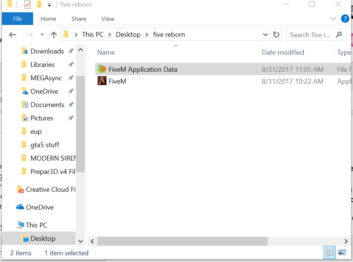
Task: Open the OneDrive cloud root item
Action: coord(40,207)
